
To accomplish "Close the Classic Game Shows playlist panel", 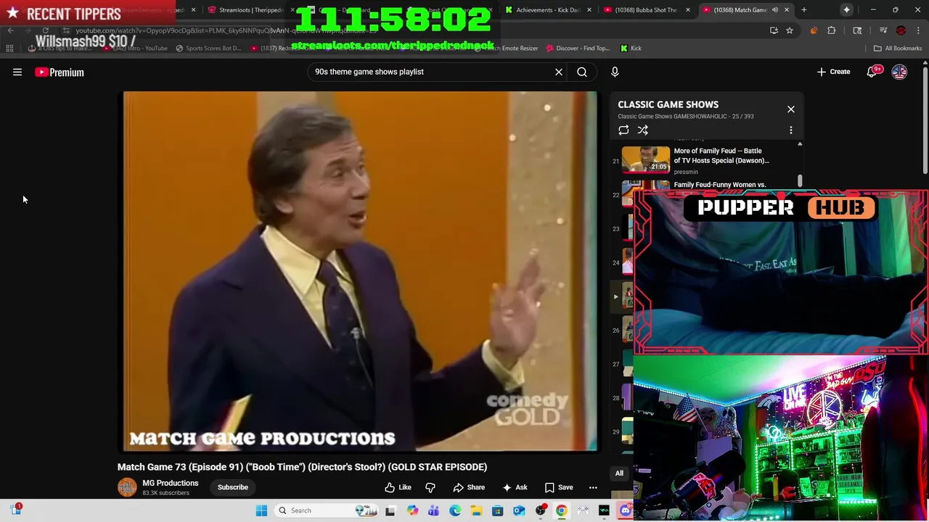I will pos(791,109).
